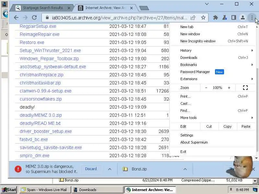Open the deadly/MEMZ 3.0.zip link

click(x=41, y=115)
